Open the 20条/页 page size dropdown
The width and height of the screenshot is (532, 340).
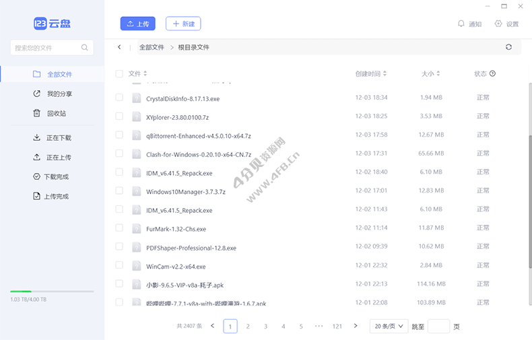point(389,327)
